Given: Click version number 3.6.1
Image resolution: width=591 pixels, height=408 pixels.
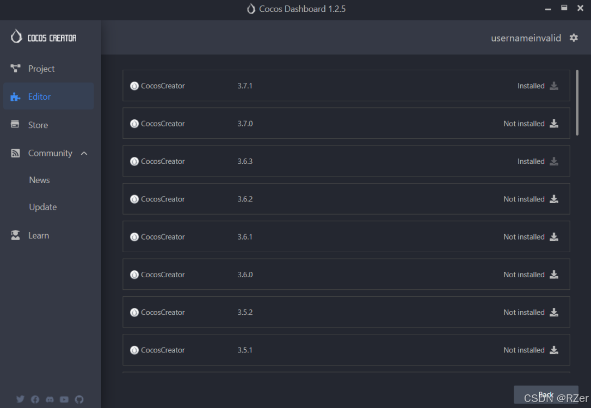Looking at the screenshot, I should coord(244,236).
